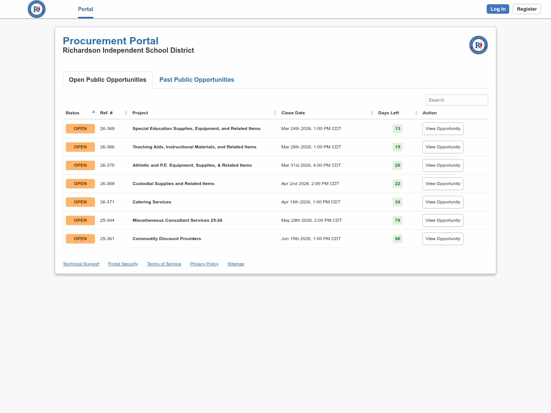Viewport: 551px width, 413px height.
Task: Focus the Search input field
Action: tap(456, 100)
